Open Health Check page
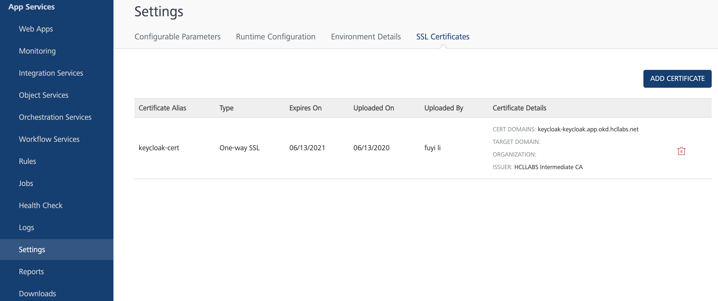The height and width of the screenshot is (301, 718). click(40, 205)
